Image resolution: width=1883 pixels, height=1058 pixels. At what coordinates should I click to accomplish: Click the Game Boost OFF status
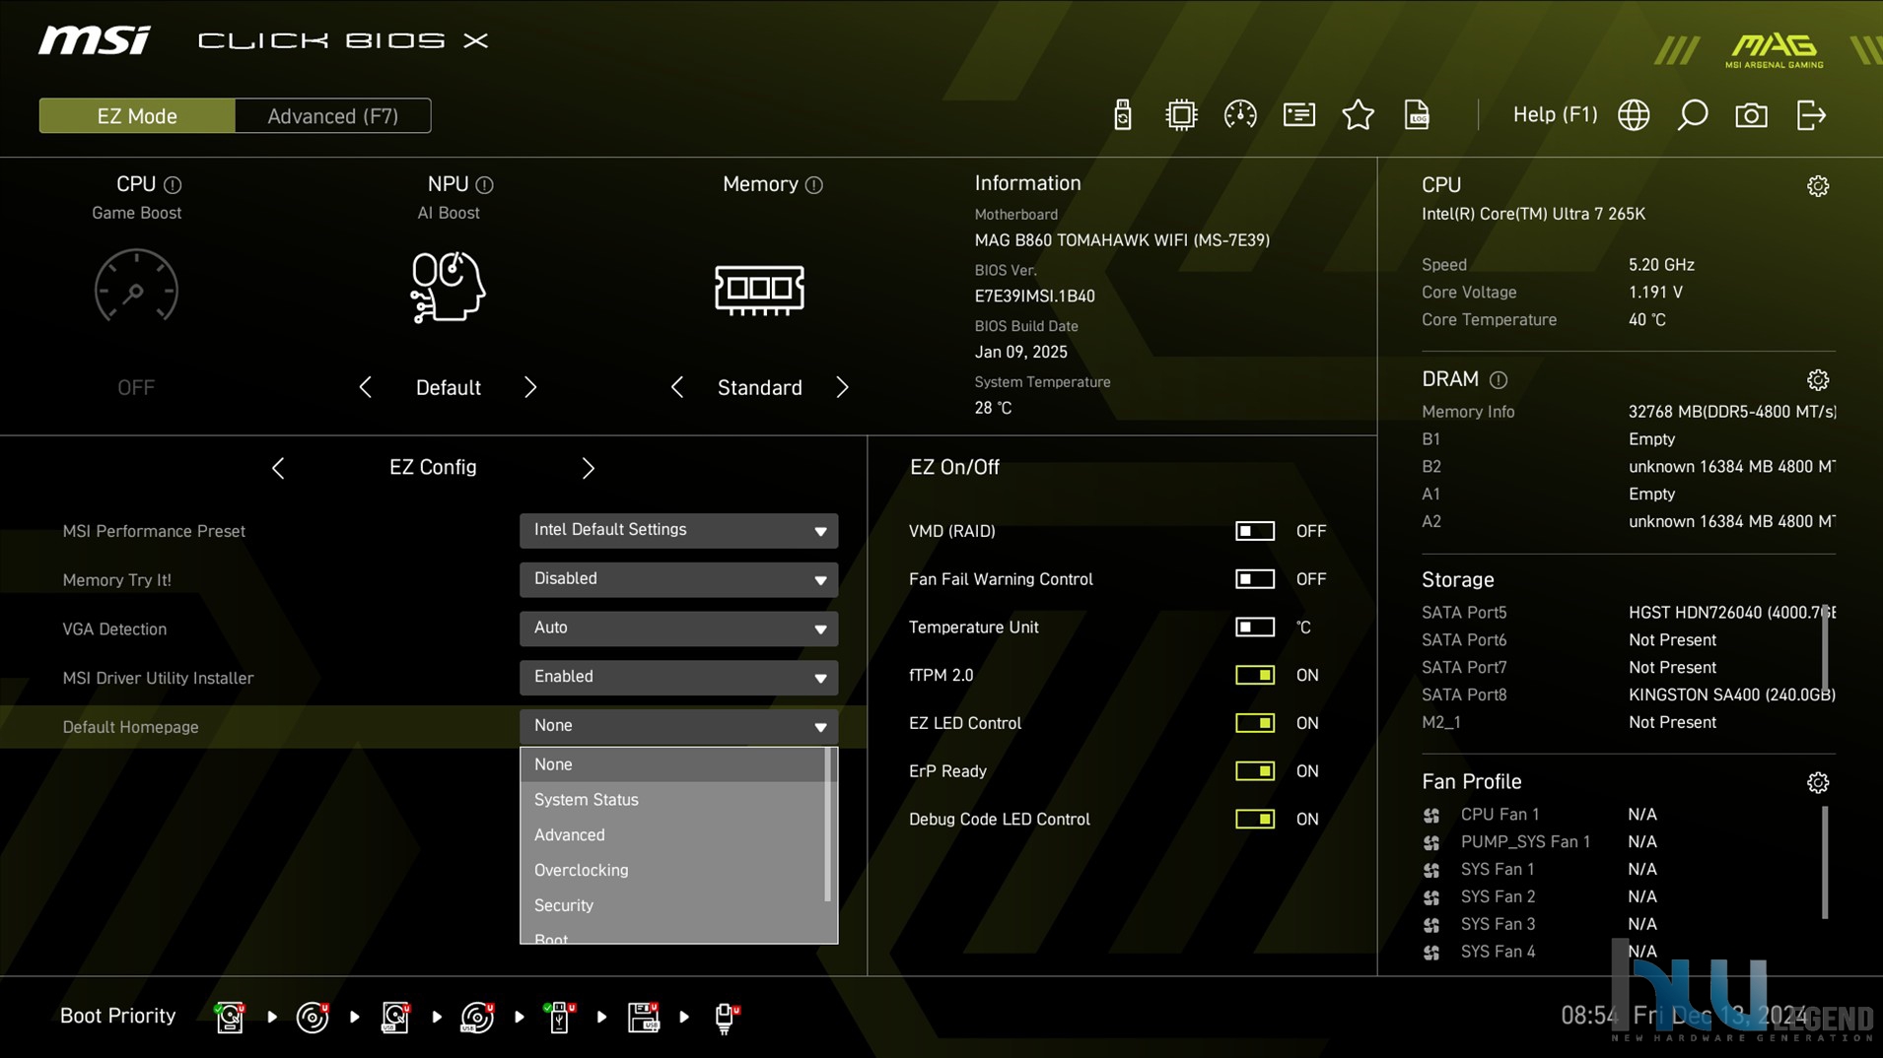[x=136, y=387]
